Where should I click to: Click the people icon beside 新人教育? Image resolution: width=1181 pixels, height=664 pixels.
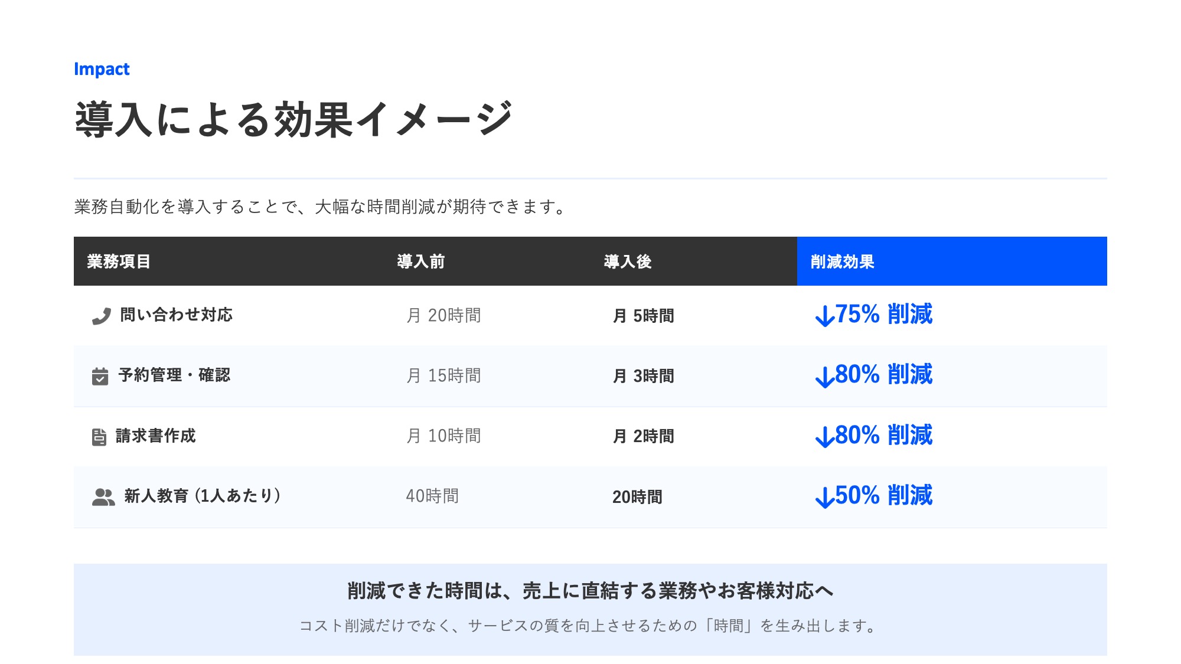pos(103,497)
